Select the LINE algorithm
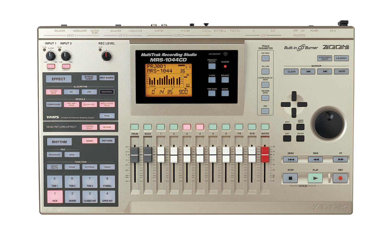The width and height of the screenshot is (392, 235). (x=89, y=92)
